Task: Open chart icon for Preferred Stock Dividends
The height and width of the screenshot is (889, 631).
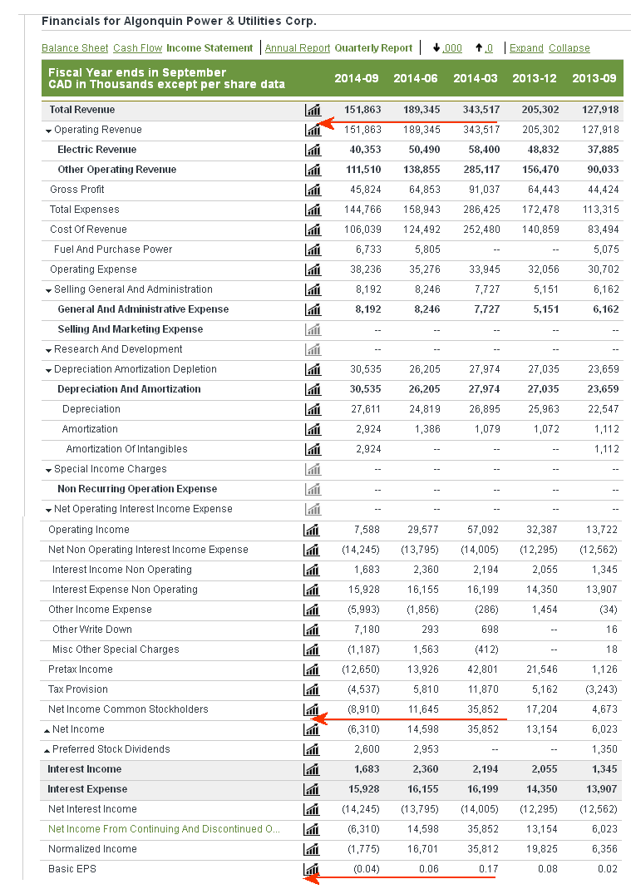Action: coord(311,749)
